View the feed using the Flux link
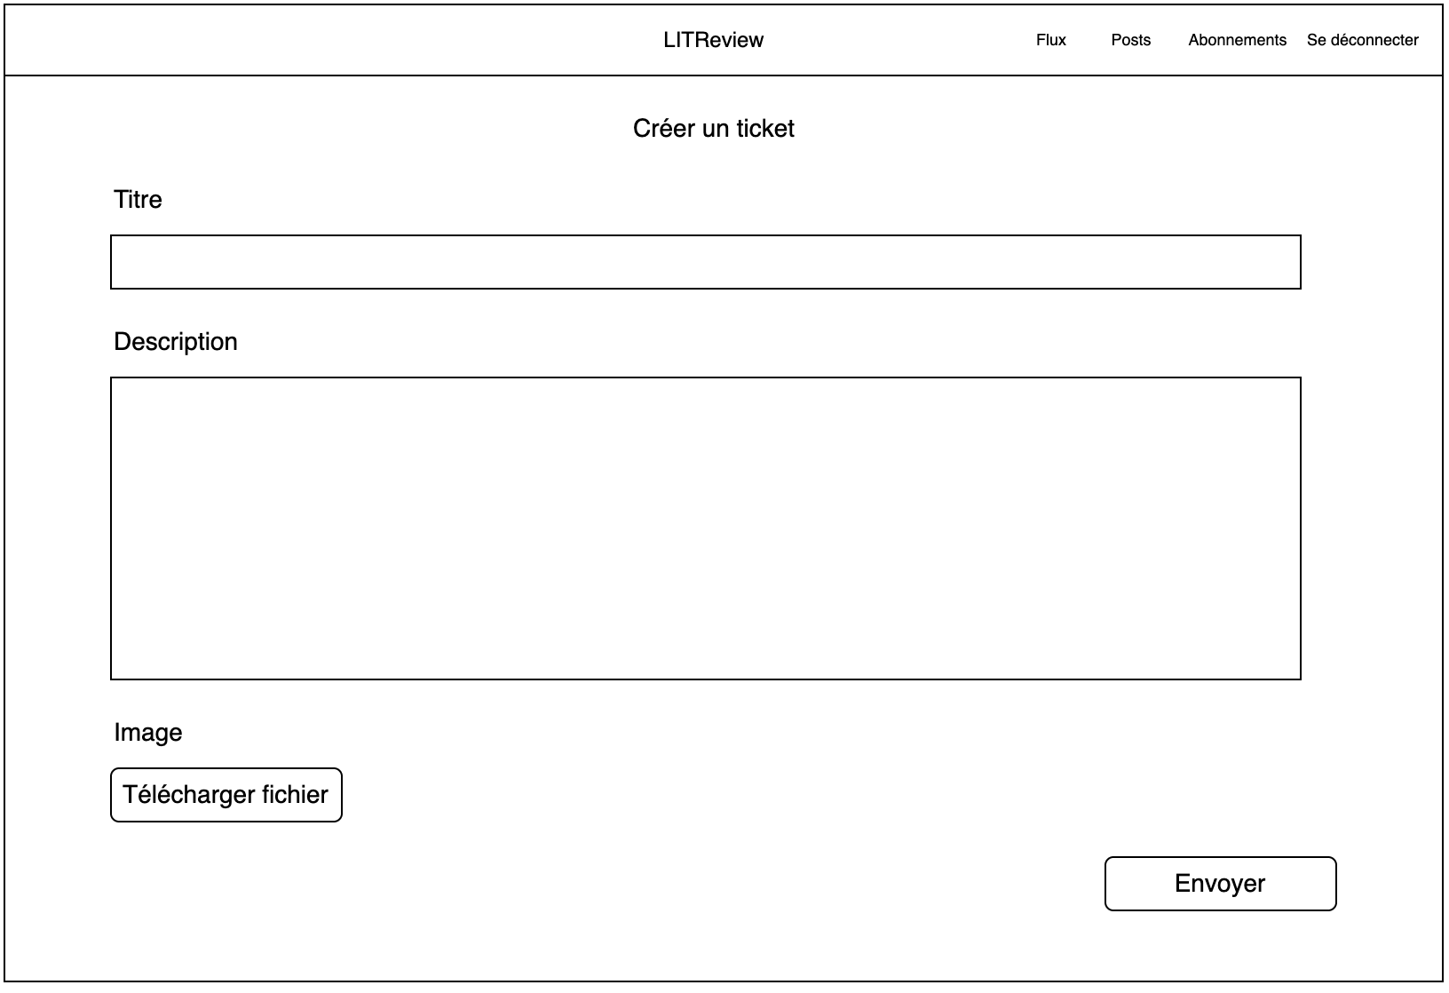The height and width of the screenshot is (993, 1449). click(1050, 40)
